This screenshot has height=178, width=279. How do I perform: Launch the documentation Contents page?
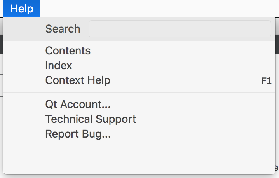pos(68,51)
